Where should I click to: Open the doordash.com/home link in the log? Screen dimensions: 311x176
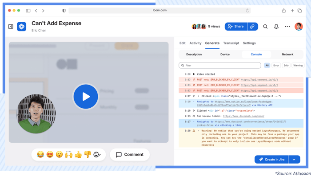pos(243,116)
